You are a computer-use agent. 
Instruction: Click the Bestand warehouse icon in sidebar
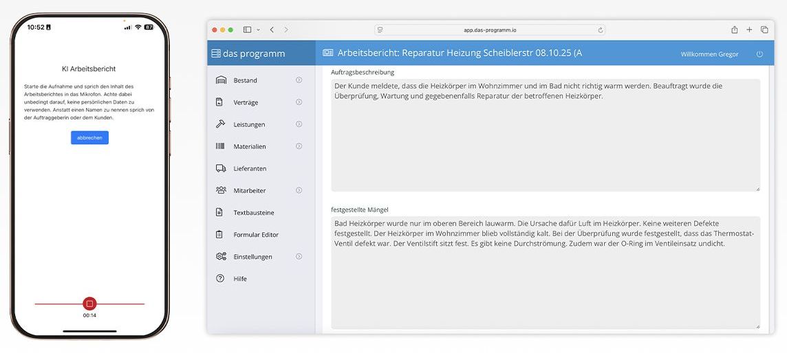[x=221, y=80]
